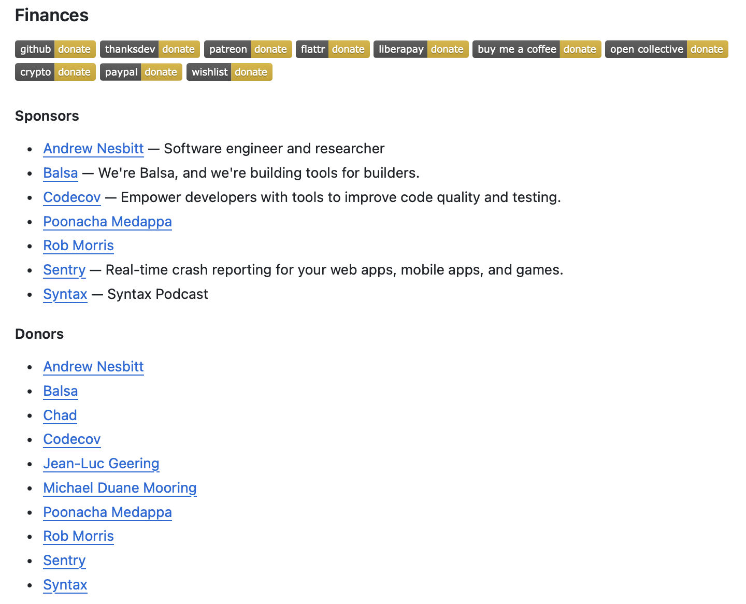Click Poonacha Medappa under Sponsors

[x=108, y=222]
